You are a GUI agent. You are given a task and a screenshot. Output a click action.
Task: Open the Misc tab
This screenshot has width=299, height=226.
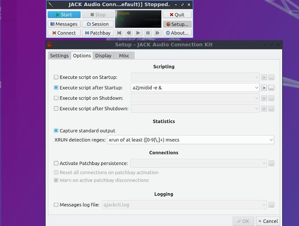(x=124, y=55)
